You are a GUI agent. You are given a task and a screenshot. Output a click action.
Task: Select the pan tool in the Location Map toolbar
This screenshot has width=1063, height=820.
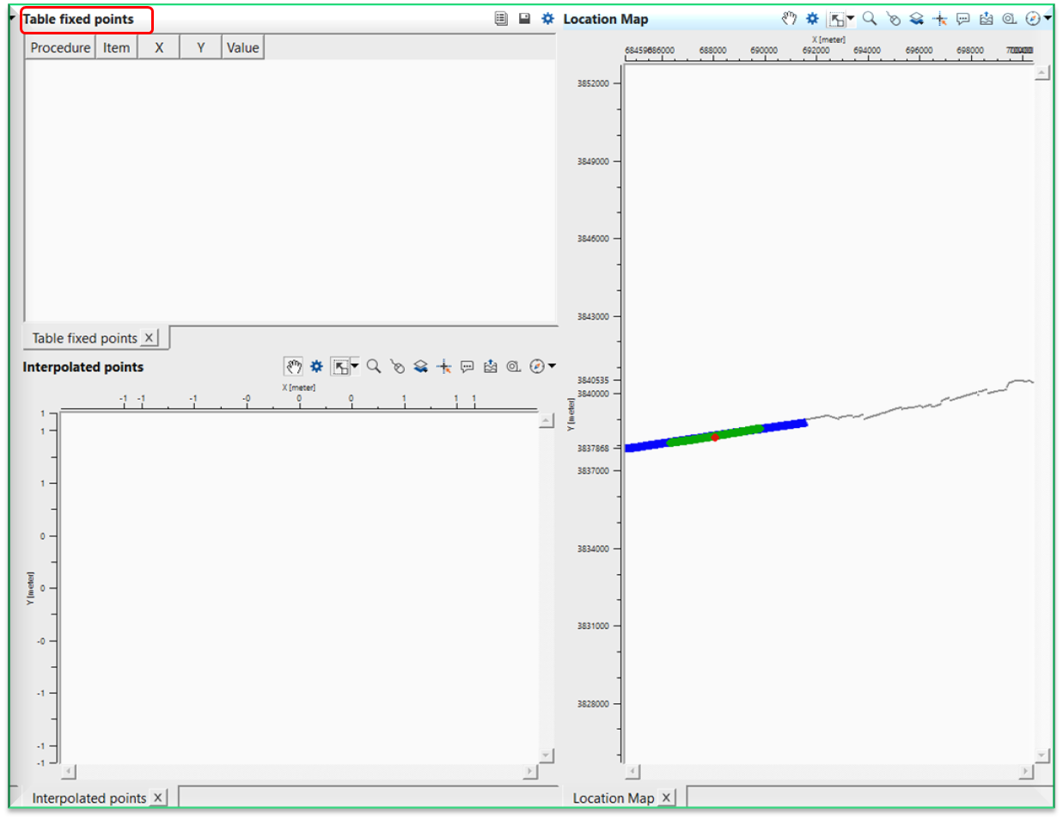click(789, 18)
